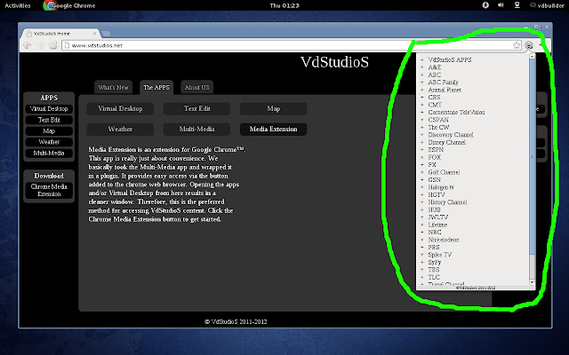Screen dimensions: 569x355
Task: Click the Text Edit button in main panel
Action: [x=196, y=108]
